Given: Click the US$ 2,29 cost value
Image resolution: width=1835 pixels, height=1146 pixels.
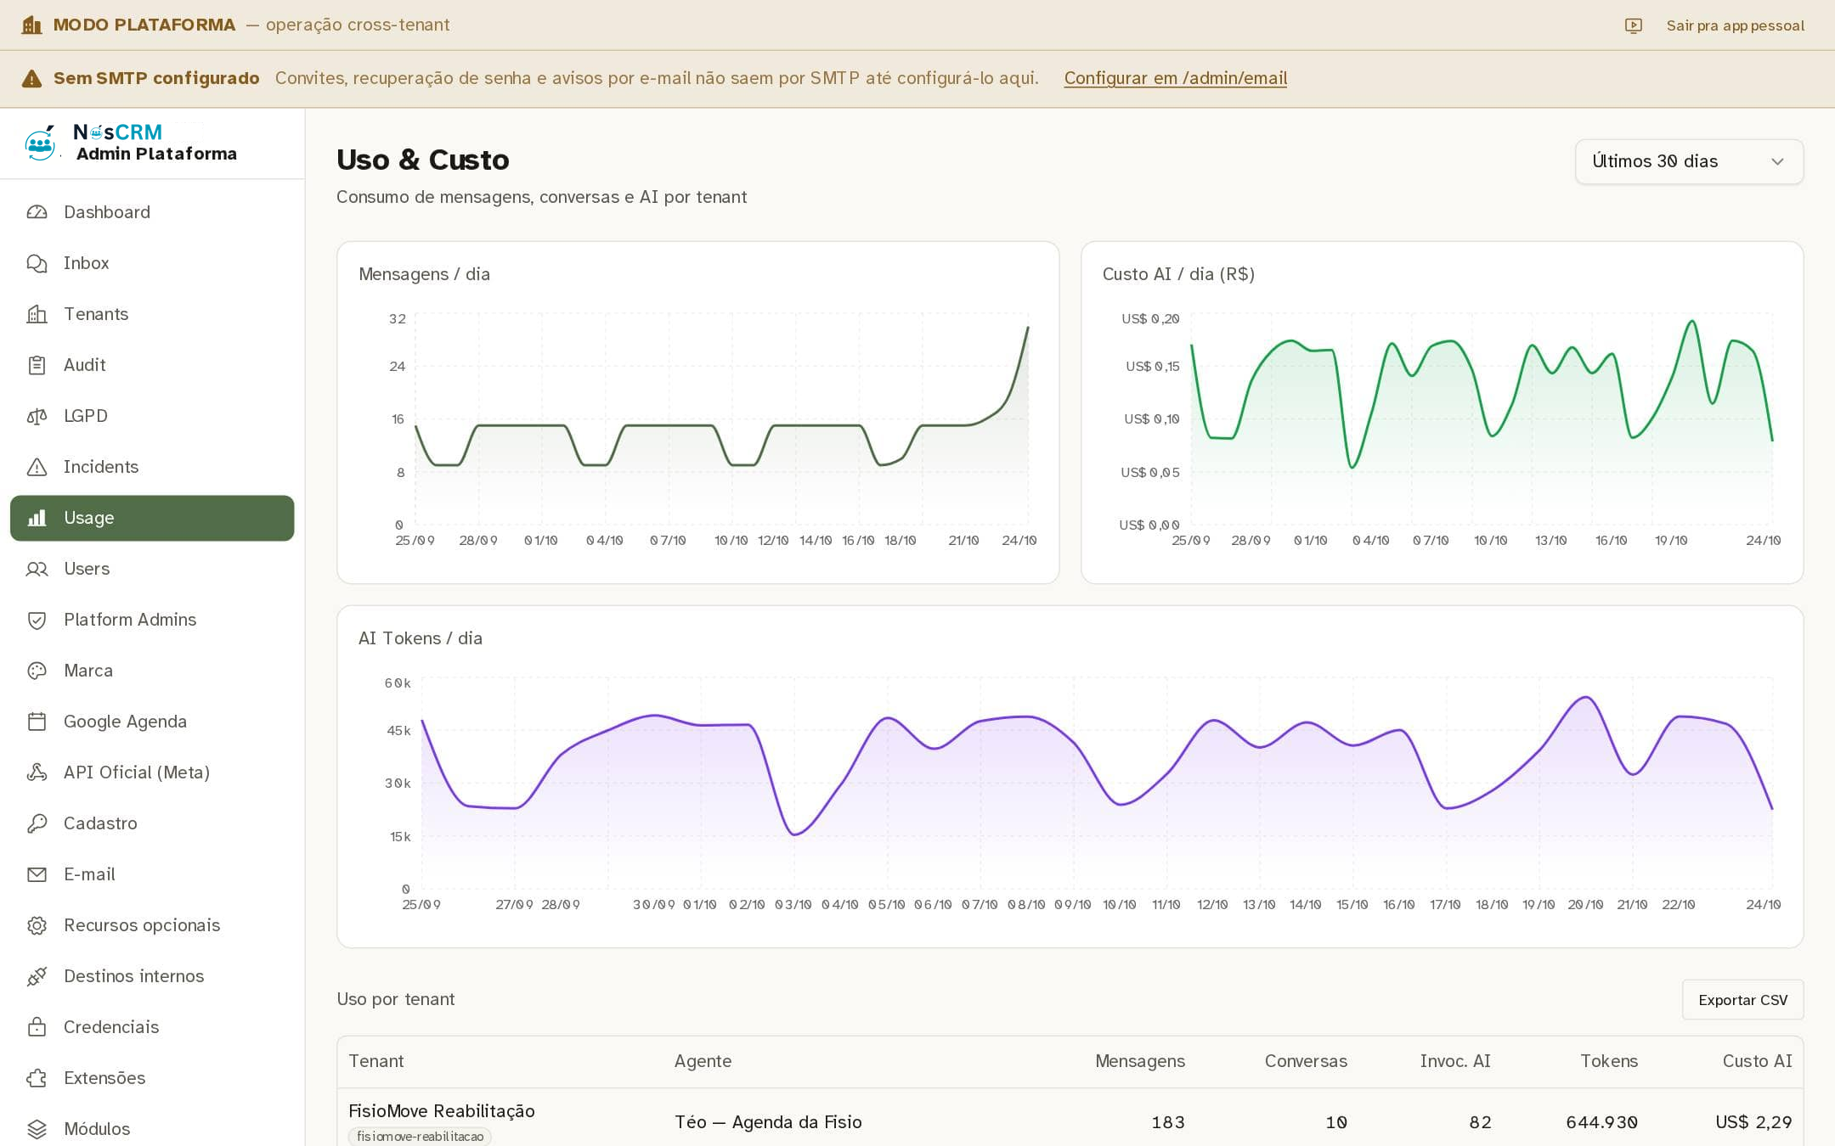Looking at the screenshot, I should point(1753,1122).
